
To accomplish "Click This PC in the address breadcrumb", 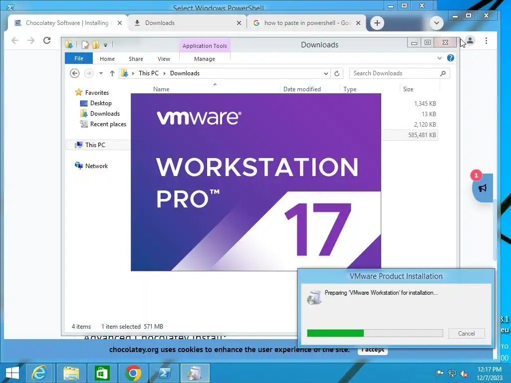I will 149,73.
